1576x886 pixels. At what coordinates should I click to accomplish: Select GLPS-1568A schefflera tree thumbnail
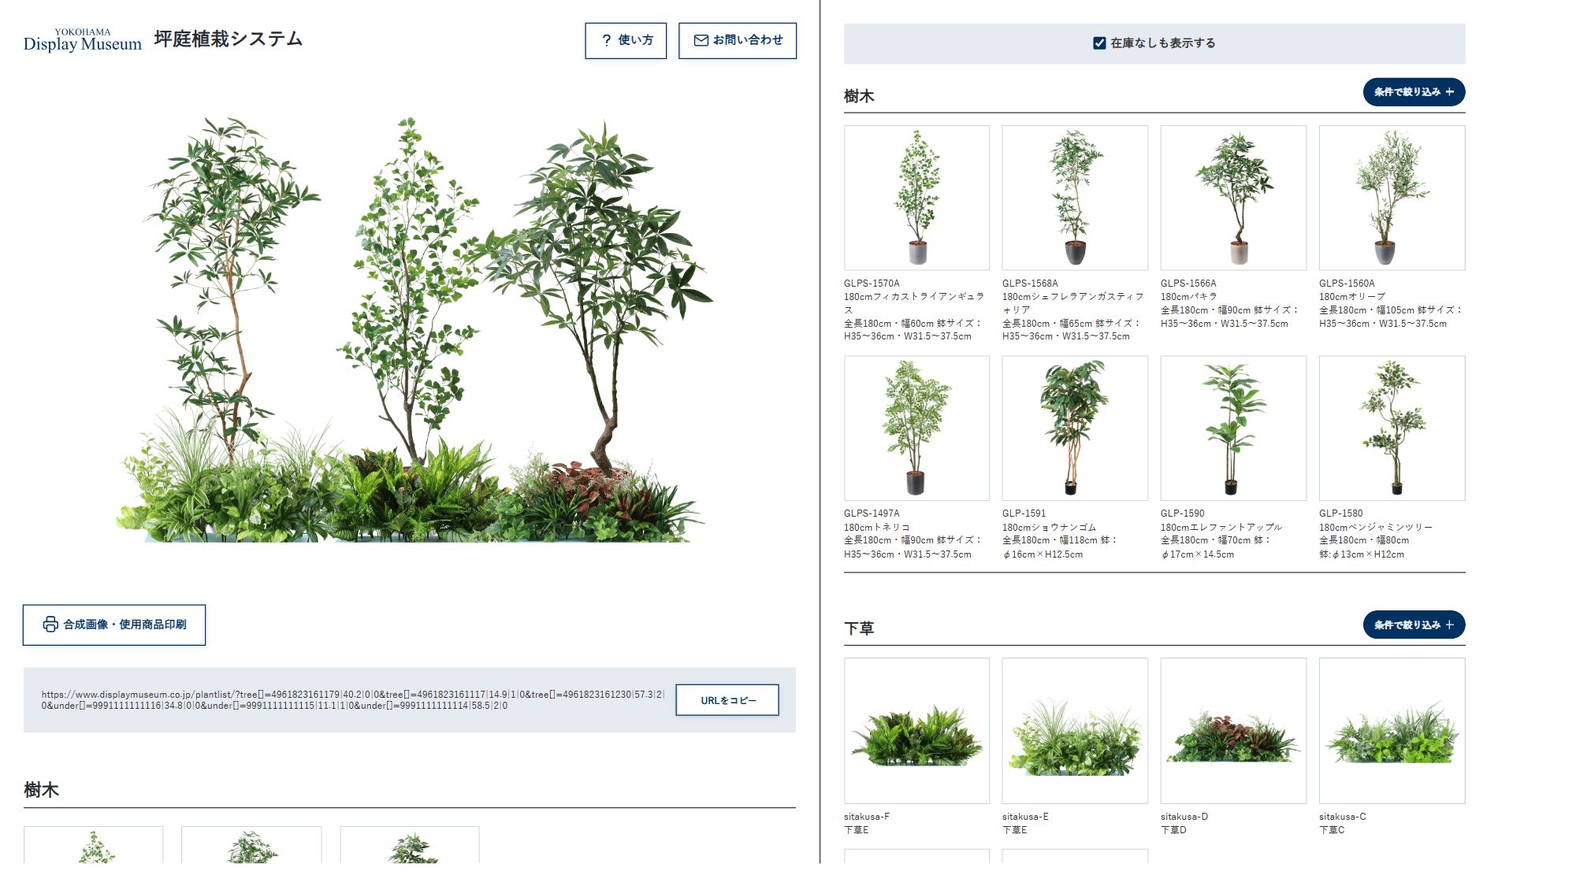pos(1075,198)
